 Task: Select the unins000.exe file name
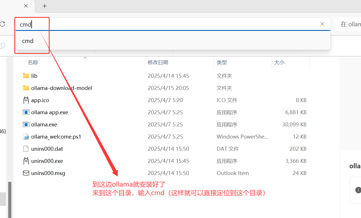click(x=47, y=161)
